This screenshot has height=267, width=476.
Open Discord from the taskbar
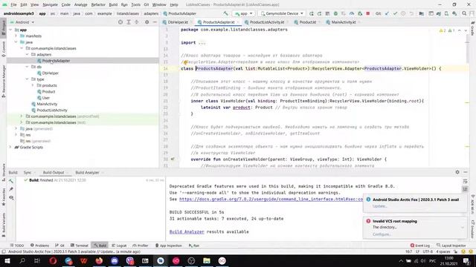point(115,260)
